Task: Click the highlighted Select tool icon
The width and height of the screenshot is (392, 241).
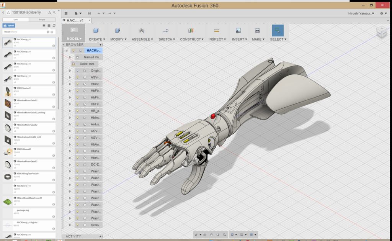Action: (278, 30)
